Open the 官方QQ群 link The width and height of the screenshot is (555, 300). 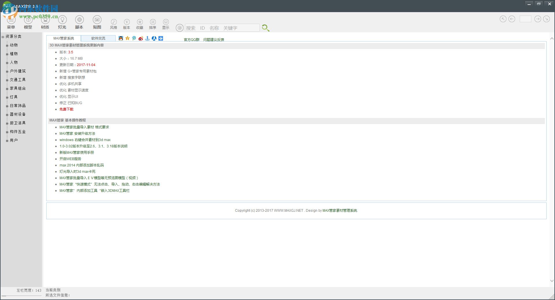click(192, 40)
